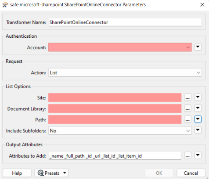This screenshot has height=180, width=209.
Task: Click the ellipsis button beside Document Library
Action: pyautogui.click(x=187, y=108)
